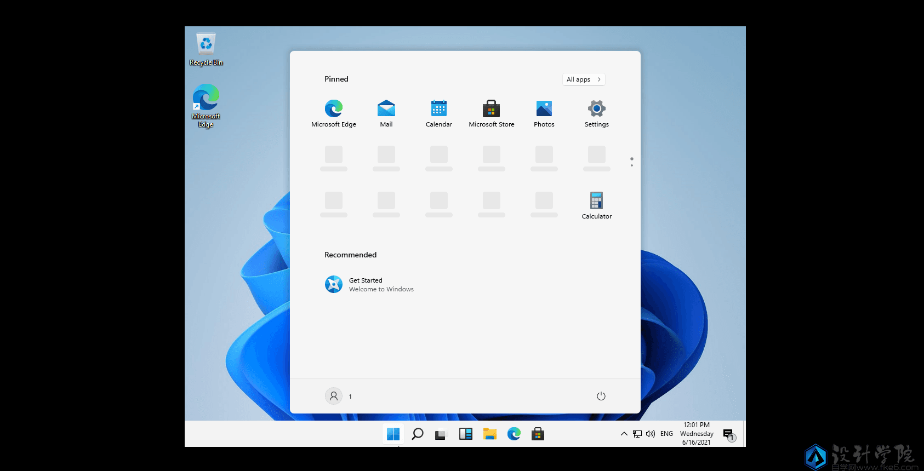Open Microsoft Store from the taskbar

[x=538, y=434]
